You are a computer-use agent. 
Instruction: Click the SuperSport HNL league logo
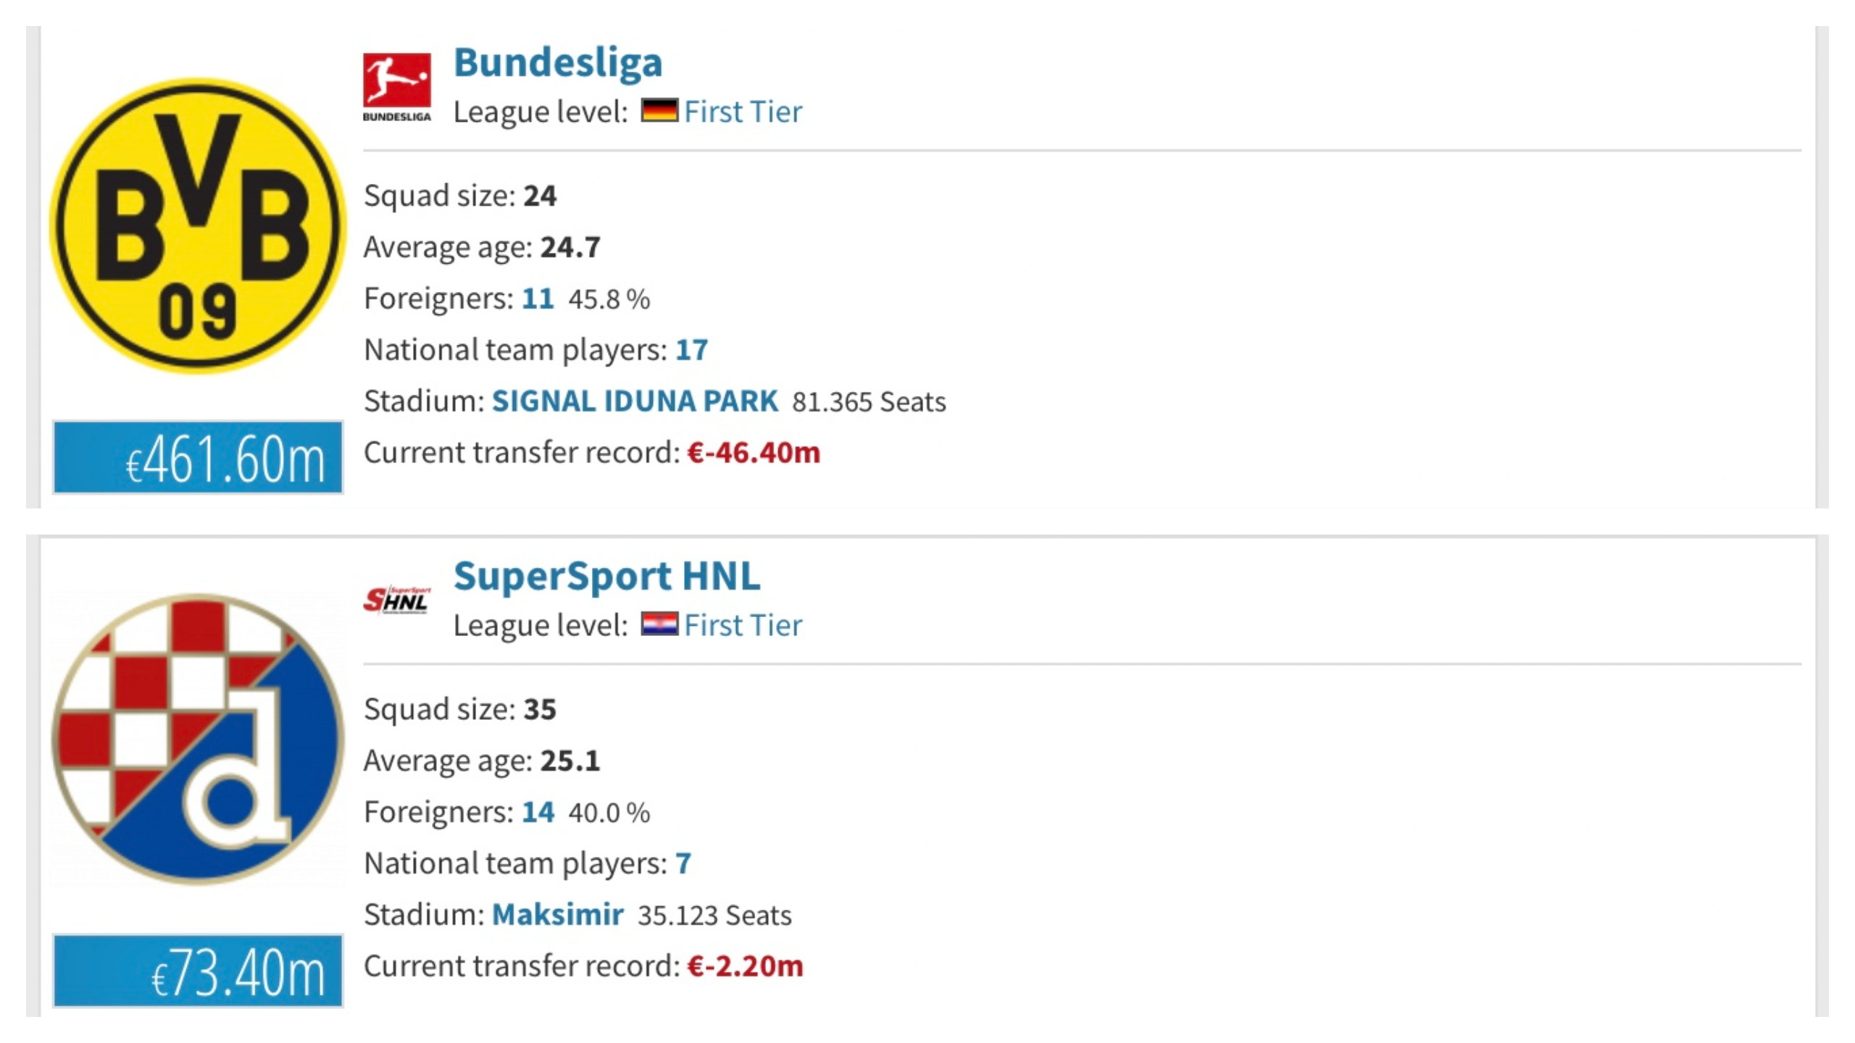coord(397,600)
